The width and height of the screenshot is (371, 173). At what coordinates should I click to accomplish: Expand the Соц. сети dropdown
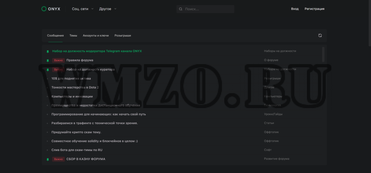tap(83, 9)
